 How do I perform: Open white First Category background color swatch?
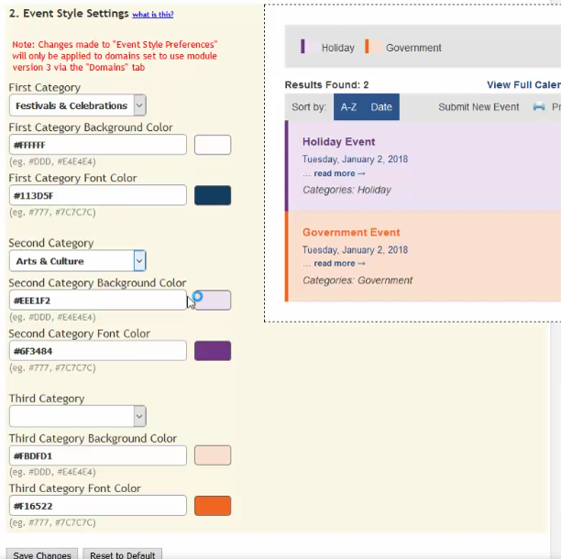coord(213,145)
